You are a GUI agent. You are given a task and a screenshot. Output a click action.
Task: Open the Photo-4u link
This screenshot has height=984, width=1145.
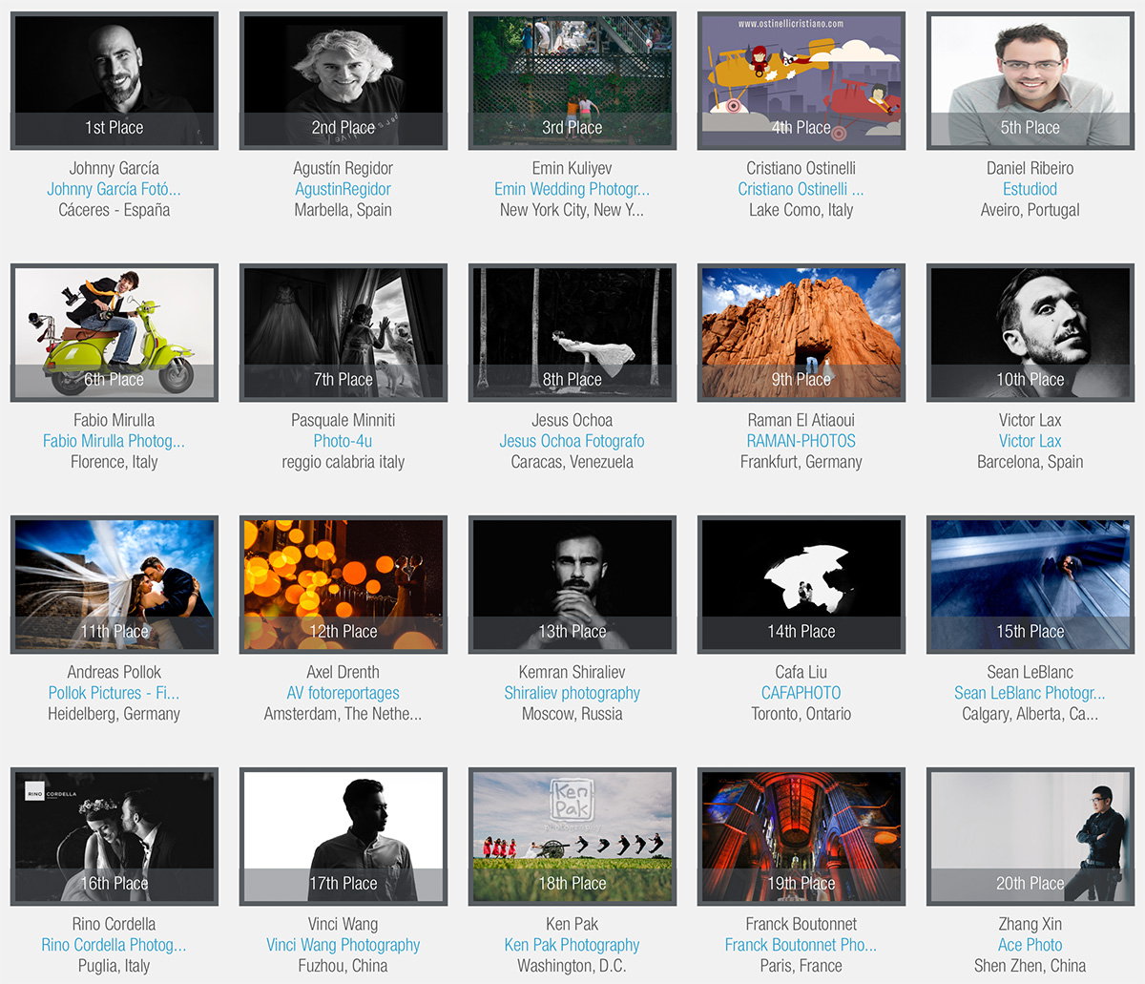(x=343, y=441)
